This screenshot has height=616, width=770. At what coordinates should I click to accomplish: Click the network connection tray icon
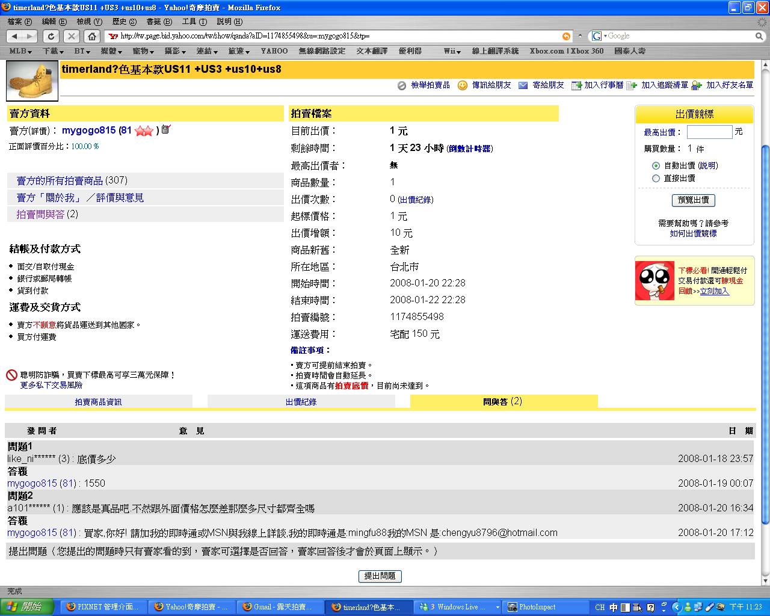[x=698, y=608]
